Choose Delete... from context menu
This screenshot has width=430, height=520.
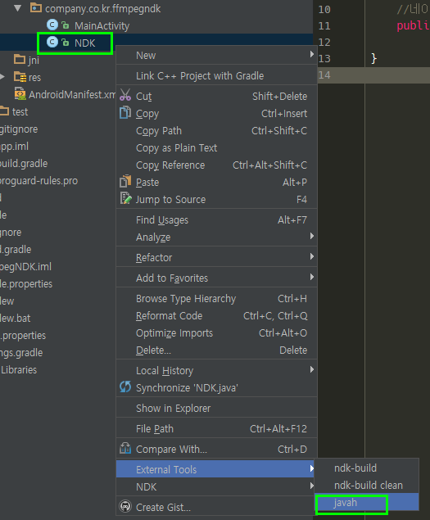pyautogui.click(x=216, y=350)
